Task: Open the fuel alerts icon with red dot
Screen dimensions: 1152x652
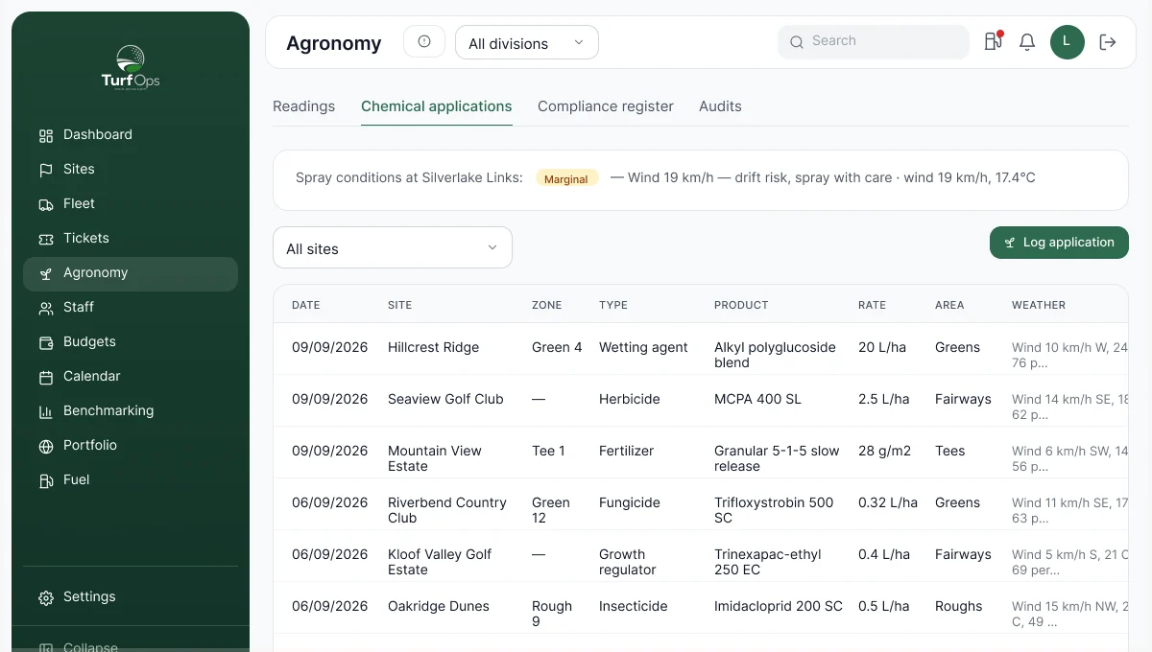Action: [994, 42]
